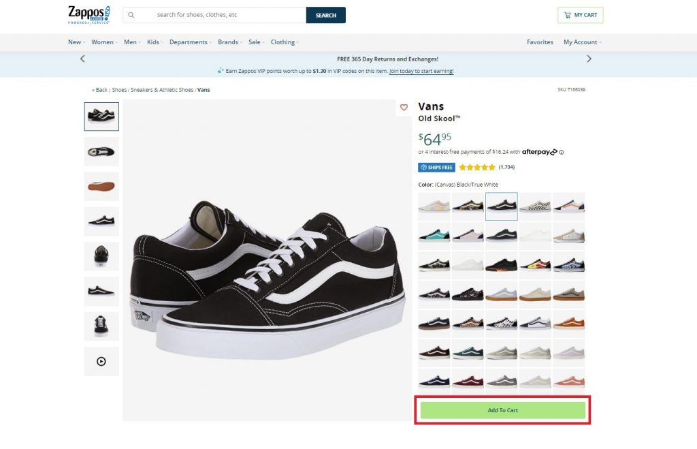
Task: Click the five-star rating
Action: (x=476, y=167)
